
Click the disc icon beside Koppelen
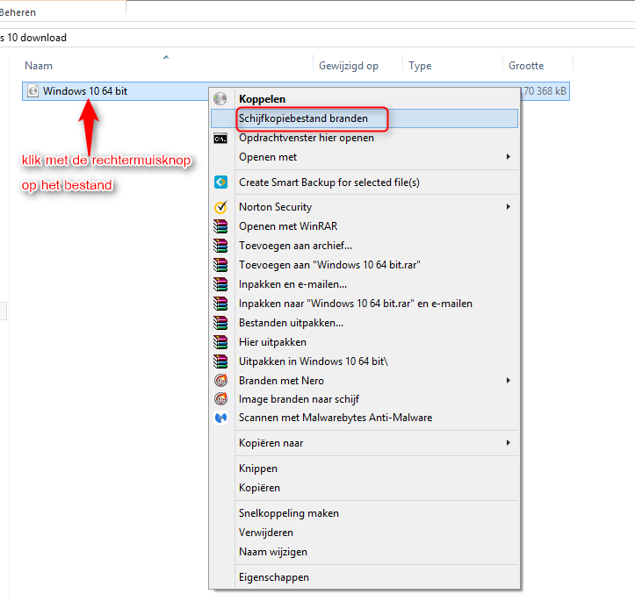(220, 98)
